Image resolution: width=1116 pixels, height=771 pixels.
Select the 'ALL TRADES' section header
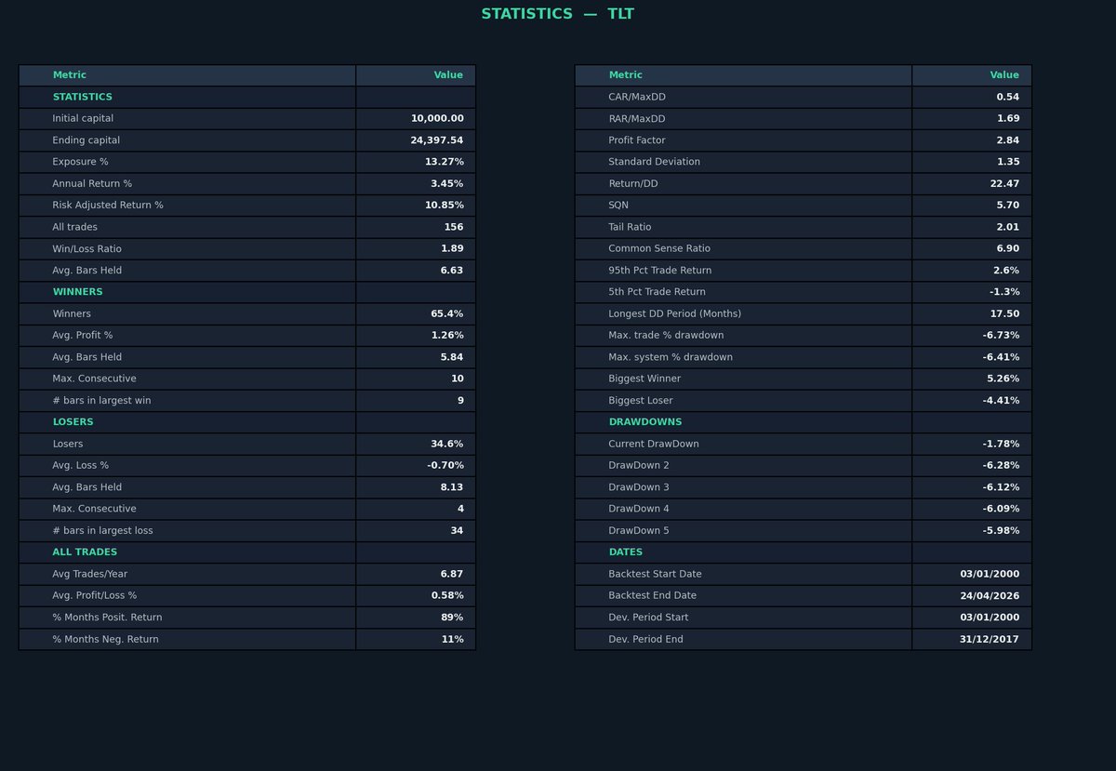point(85,552)
